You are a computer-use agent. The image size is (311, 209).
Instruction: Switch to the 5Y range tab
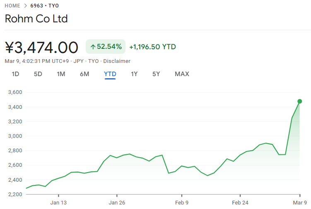pyautogui.click(x=156, y=74)
